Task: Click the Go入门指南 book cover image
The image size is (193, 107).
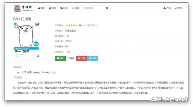Action: (x=27, y=40)
